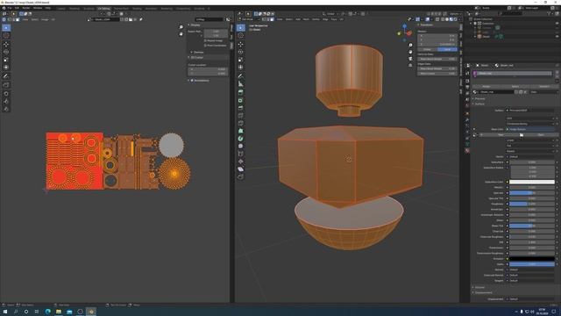The height and width of the screenshot is (316, 561).
Task: Click the zoom icon in the UV editor
Action: (181, 27)
